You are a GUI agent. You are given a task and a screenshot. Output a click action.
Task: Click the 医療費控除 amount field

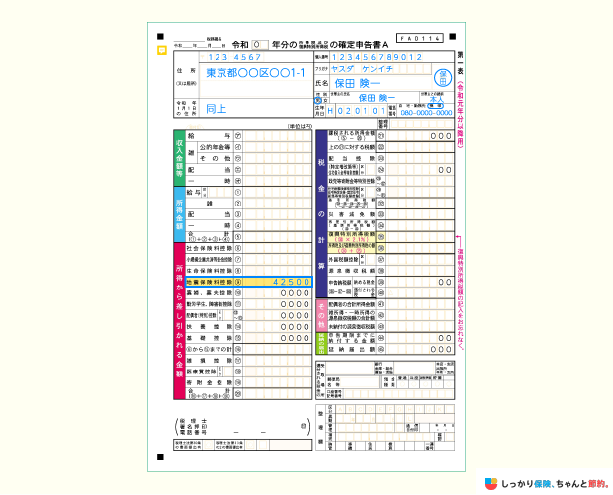pos(277,371)
